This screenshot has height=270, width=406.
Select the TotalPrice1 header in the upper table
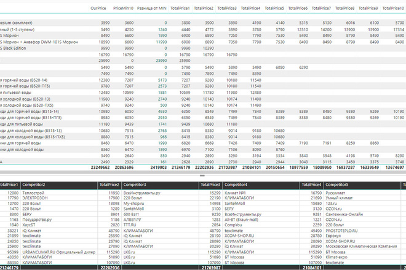(x=180, y=8)
